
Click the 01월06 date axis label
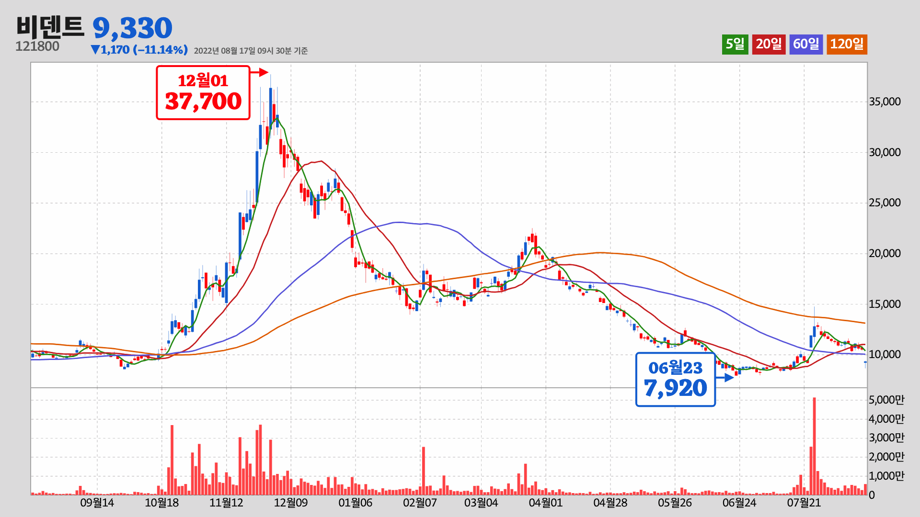click(355, 503)
